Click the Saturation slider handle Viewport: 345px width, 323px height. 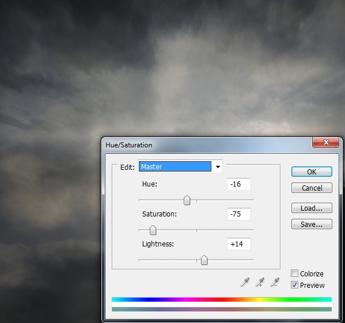153,230
